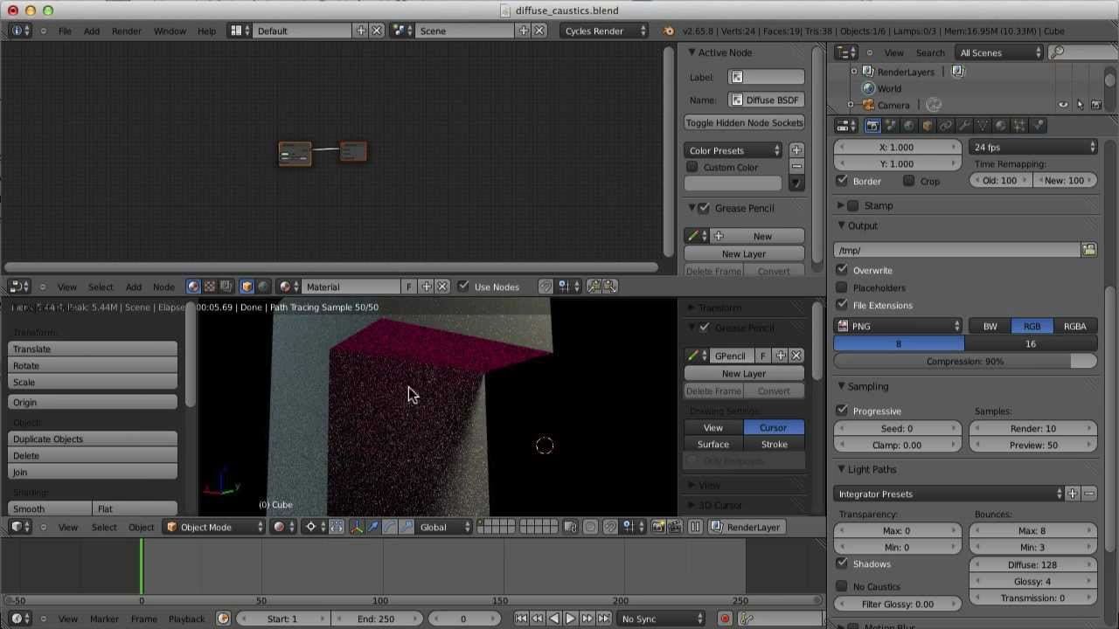Open the No Sync dropdown in timeline
1119x629 pixels.
661,619
